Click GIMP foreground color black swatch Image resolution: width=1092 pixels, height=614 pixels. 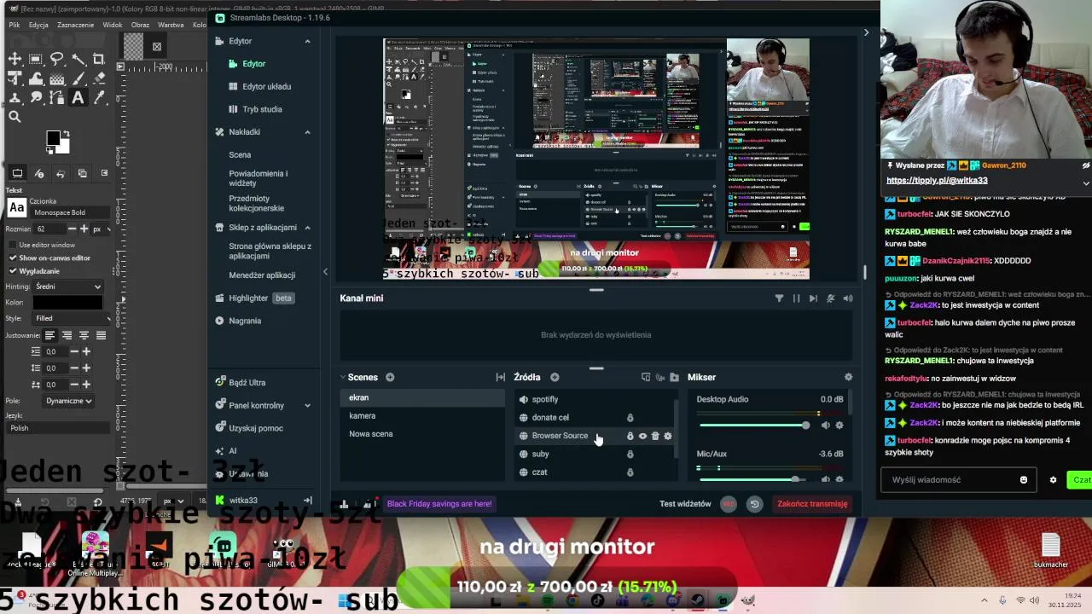pos(54,138)
